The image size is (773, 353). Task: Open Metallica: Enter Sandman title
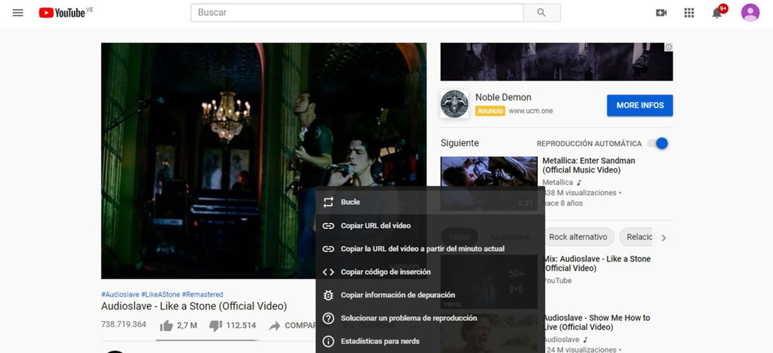pyautogui.click(x=589, y=166)
